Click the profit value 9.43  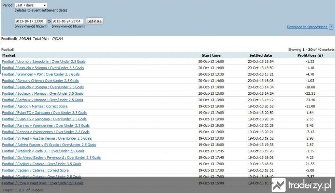point(310,125)
